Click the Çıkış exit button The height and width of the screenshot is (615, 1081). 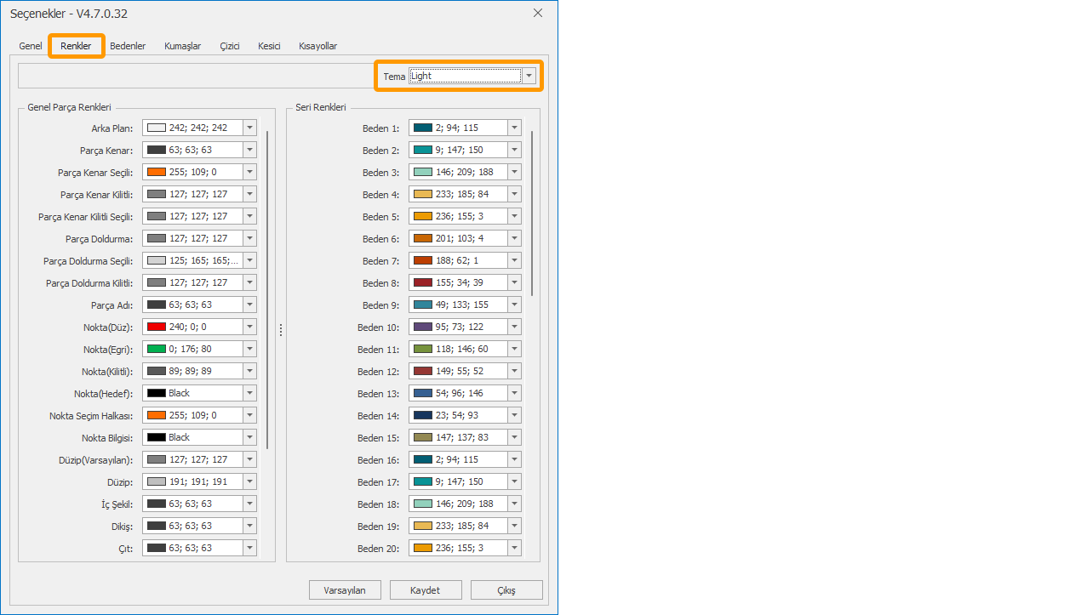506,590
